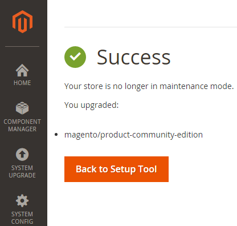The image size is (237, 226).
Task: Select the SYSTEM UPGRADE menu label
Action: (x=22, y=172)
